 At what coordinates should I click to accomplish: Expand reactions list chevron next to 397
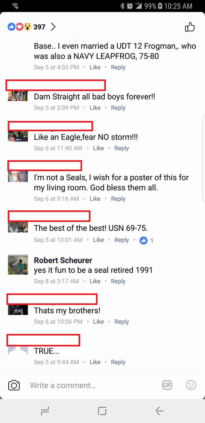tap(53, 27)
